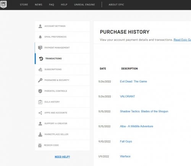Image resolution: width=191 pixels, height=166 pixels.
Task: Open the Unreal Engine menu item
Action: [x=84, y=5]
